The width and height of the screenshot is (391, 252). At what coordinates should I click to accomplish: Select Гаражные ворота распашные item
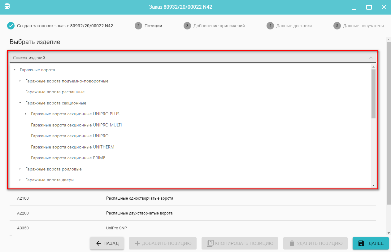[55, 92]
